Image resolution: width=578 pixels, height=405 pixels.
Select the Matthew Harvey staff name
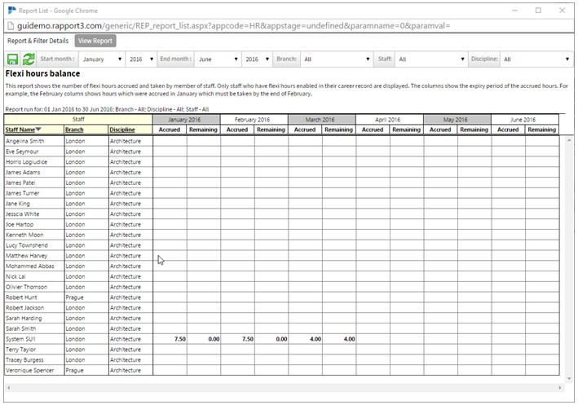tap(27, 255)
